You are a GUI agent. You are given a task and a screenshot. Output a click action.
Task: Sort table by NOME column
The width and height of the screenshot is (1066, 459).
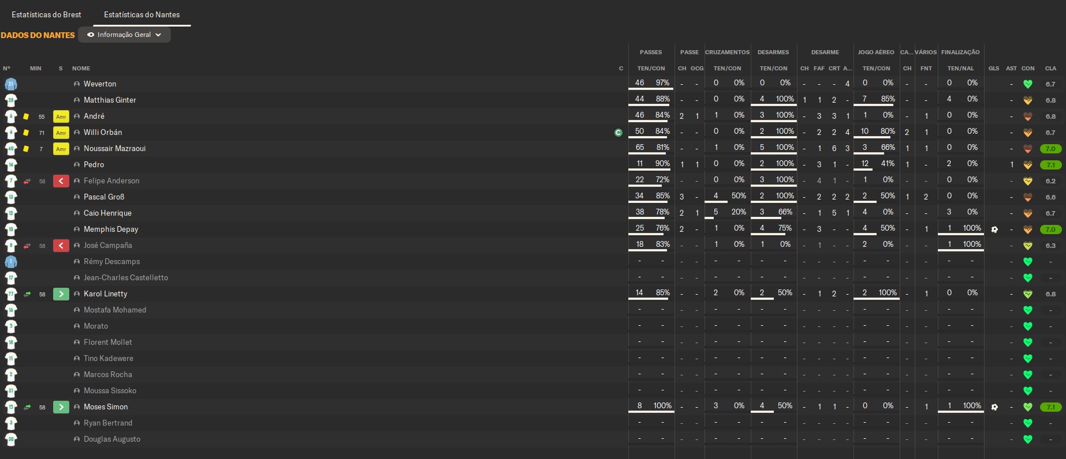pos(81,68)
